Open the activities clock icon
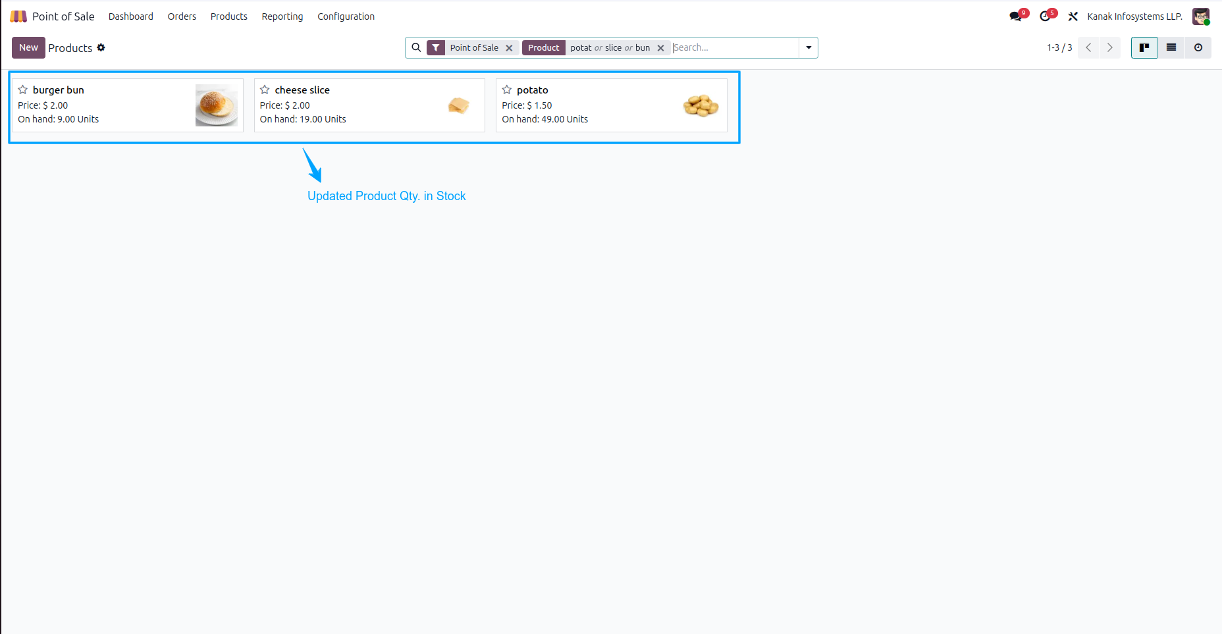1222x634 pixels. click(x=1045, y=16)
